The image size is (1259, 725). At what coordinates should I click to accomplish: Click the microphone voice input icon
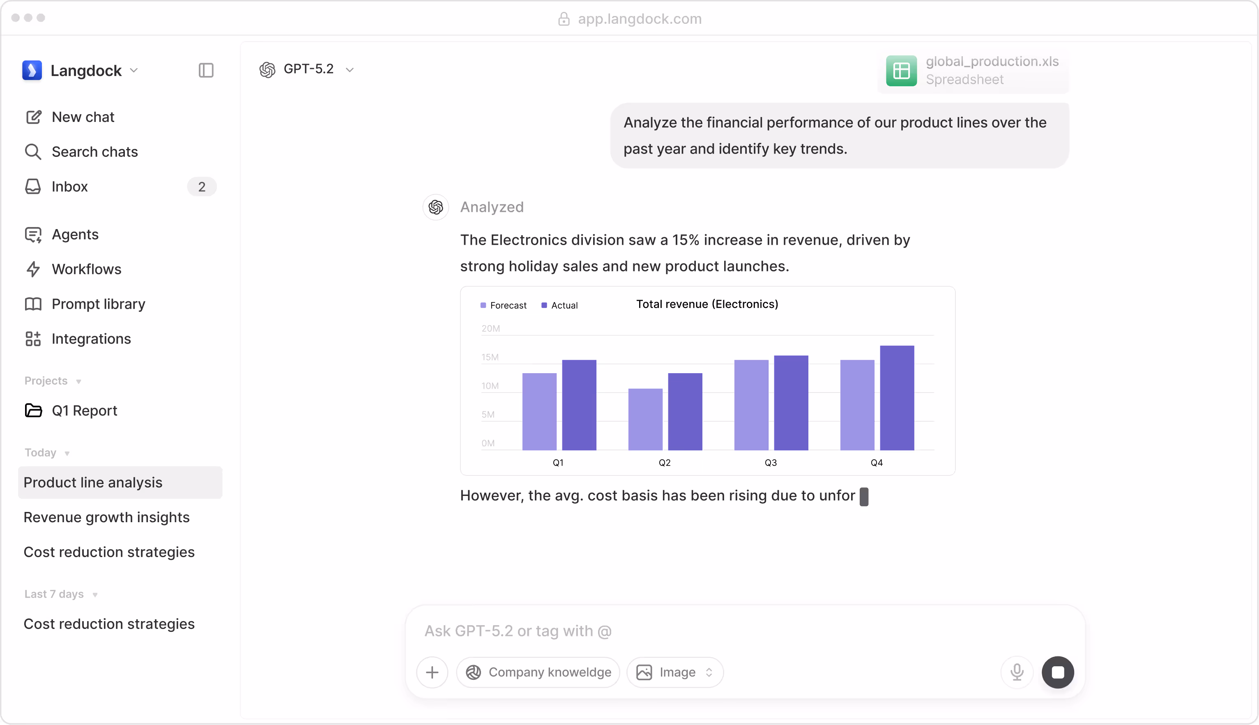tap(1016, 672)
